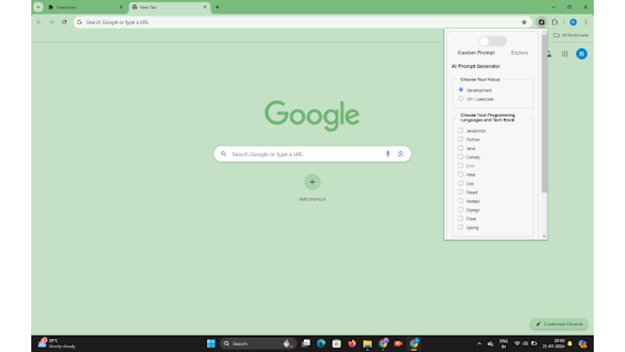Check the Css checkbox
The height and width of the screenshot is (352, 625).
461,183
